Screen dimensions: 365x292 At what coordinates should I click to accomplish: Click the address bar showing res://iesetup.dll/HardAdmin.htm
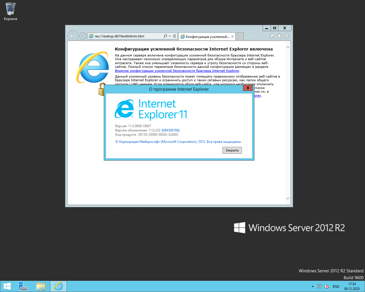(125, 36)
